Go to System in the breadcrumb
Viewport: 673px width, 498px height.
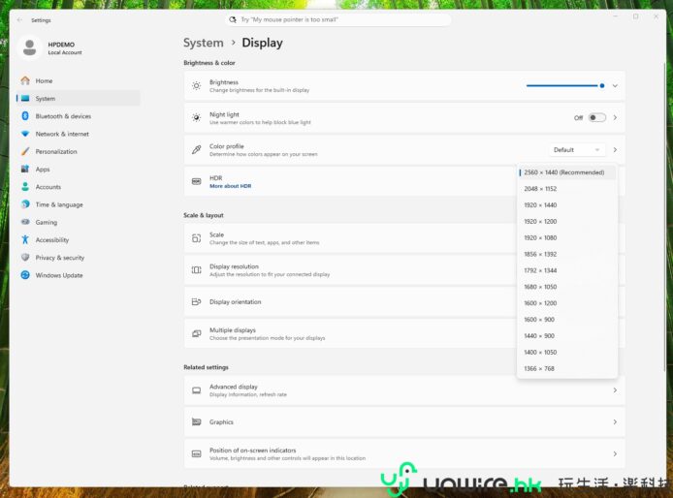(204, 43)
